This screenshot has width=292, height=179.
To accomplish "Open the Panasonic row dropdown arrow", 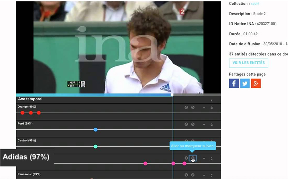I will [204, 175].
